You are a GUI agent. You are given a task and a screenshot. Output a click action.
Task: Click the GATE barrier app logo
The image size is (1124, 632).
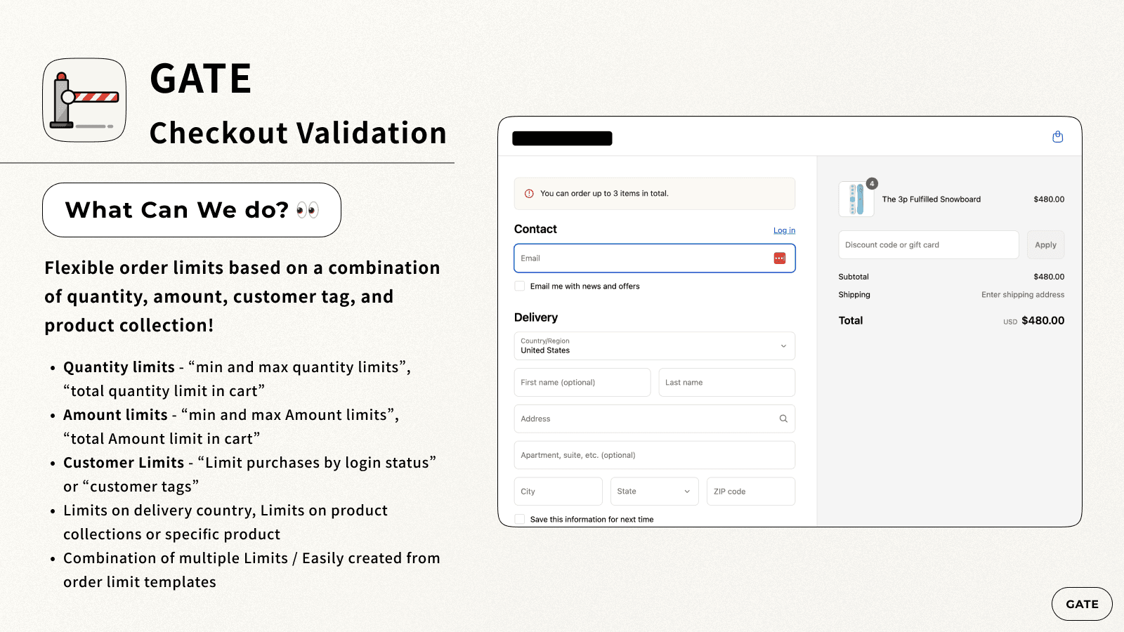pyautogui.click(x=84, y=100)
